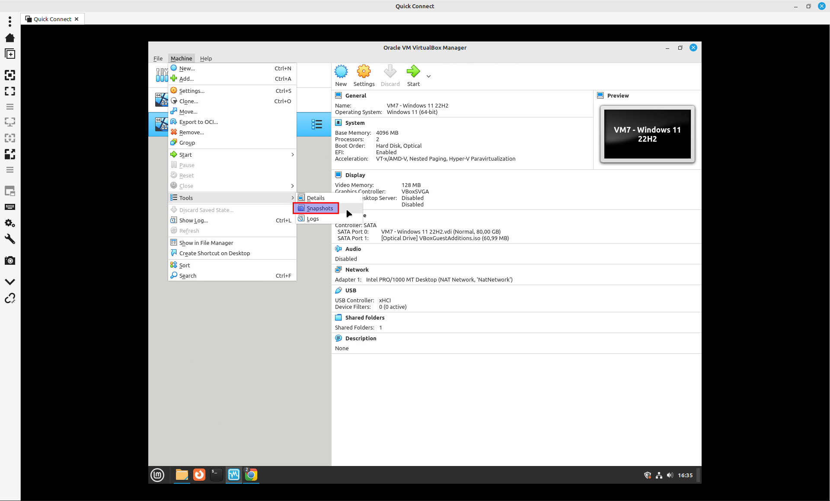Open the File menu
The width and height of the screenshot is (830, 501).
point(158,58)
